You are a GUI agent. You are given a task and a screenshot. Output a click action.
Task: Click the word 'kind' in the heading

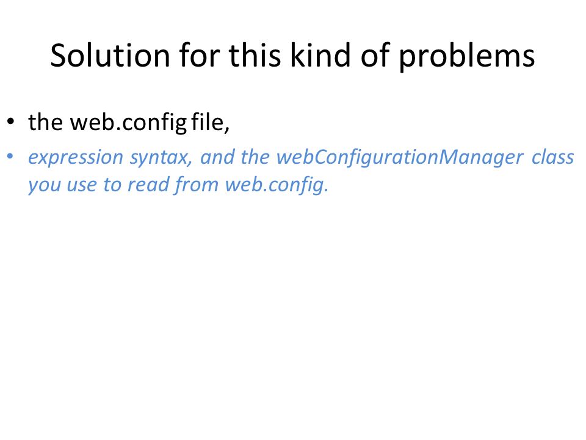pyautogui.click(x=320, y=54)
